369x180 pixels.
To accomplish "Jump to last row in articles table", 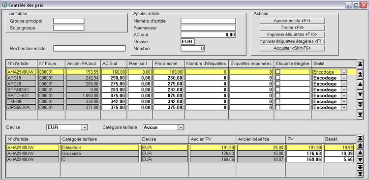I will point(360,115).
